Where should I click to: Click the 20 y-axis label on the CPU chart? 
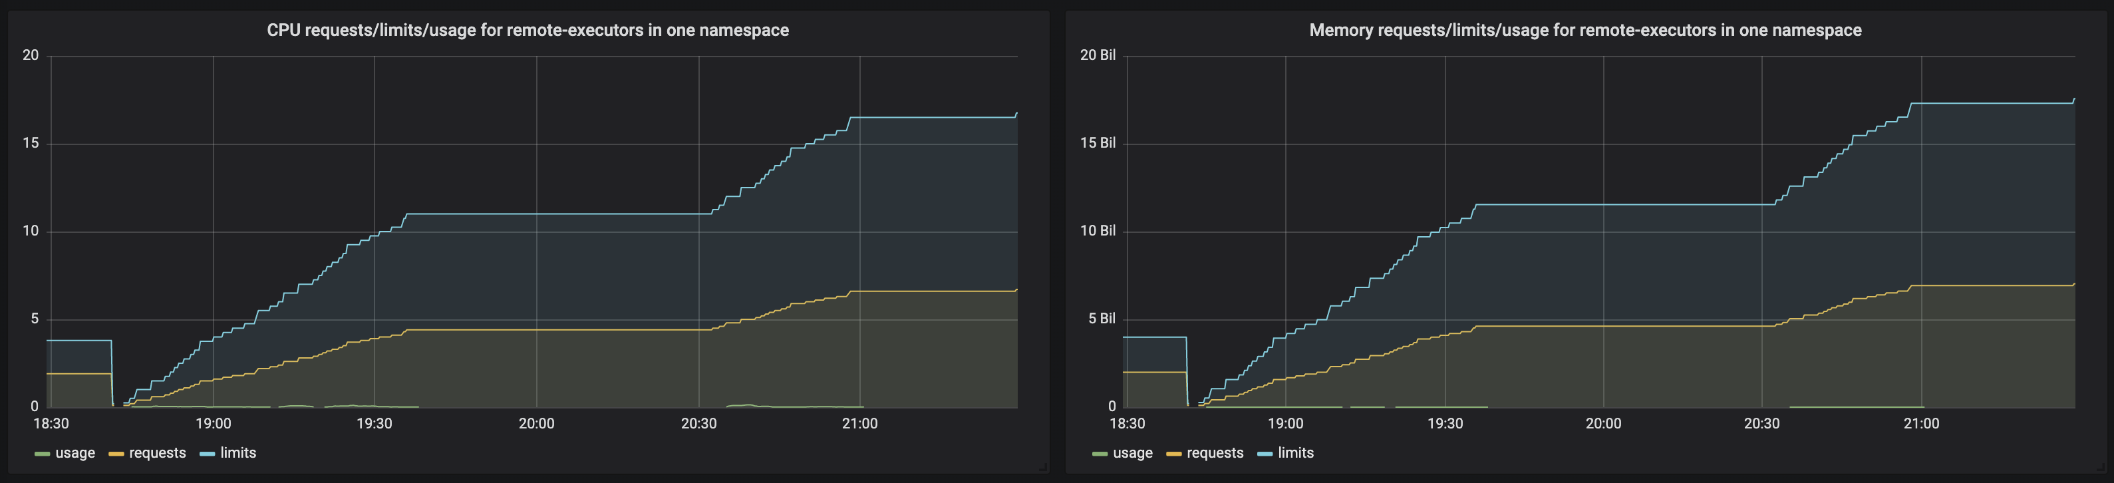point(31,55)
